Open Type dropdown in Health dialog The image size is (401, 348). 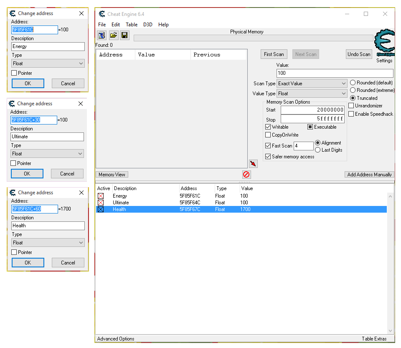coord(48,243)
